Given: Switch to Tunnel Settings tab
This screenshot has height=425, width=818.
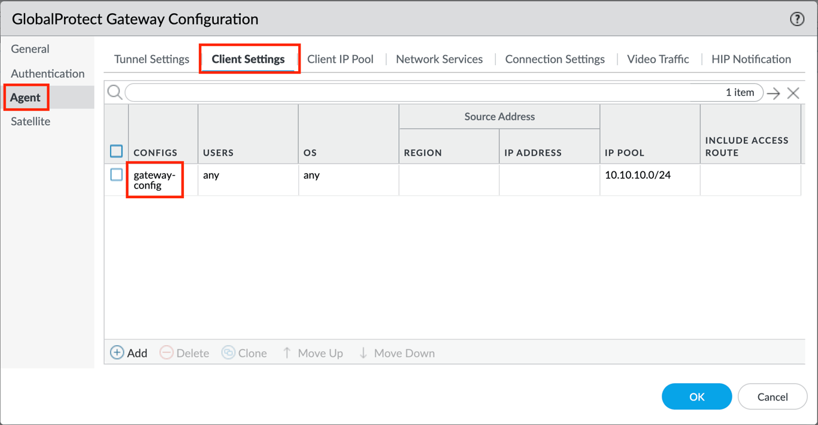Looking at the screenshot, I should point(152,59).
